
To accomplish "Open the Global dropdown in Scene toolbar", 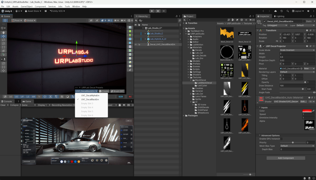I will point(30,20).
